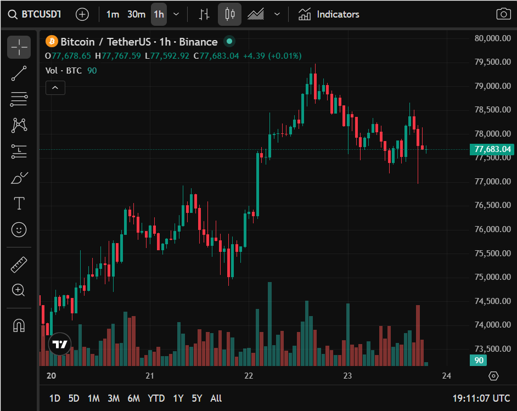
Task: Set range to YTD
Action: pos(156,398)
